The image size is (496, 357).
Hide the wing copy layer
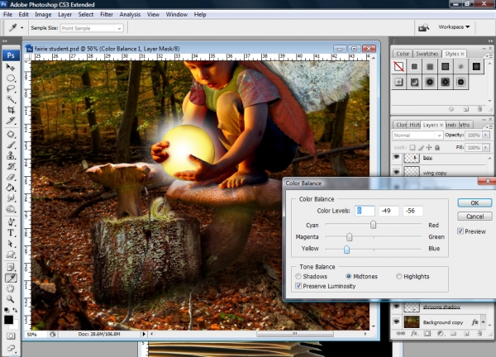[x=396, y=172]
